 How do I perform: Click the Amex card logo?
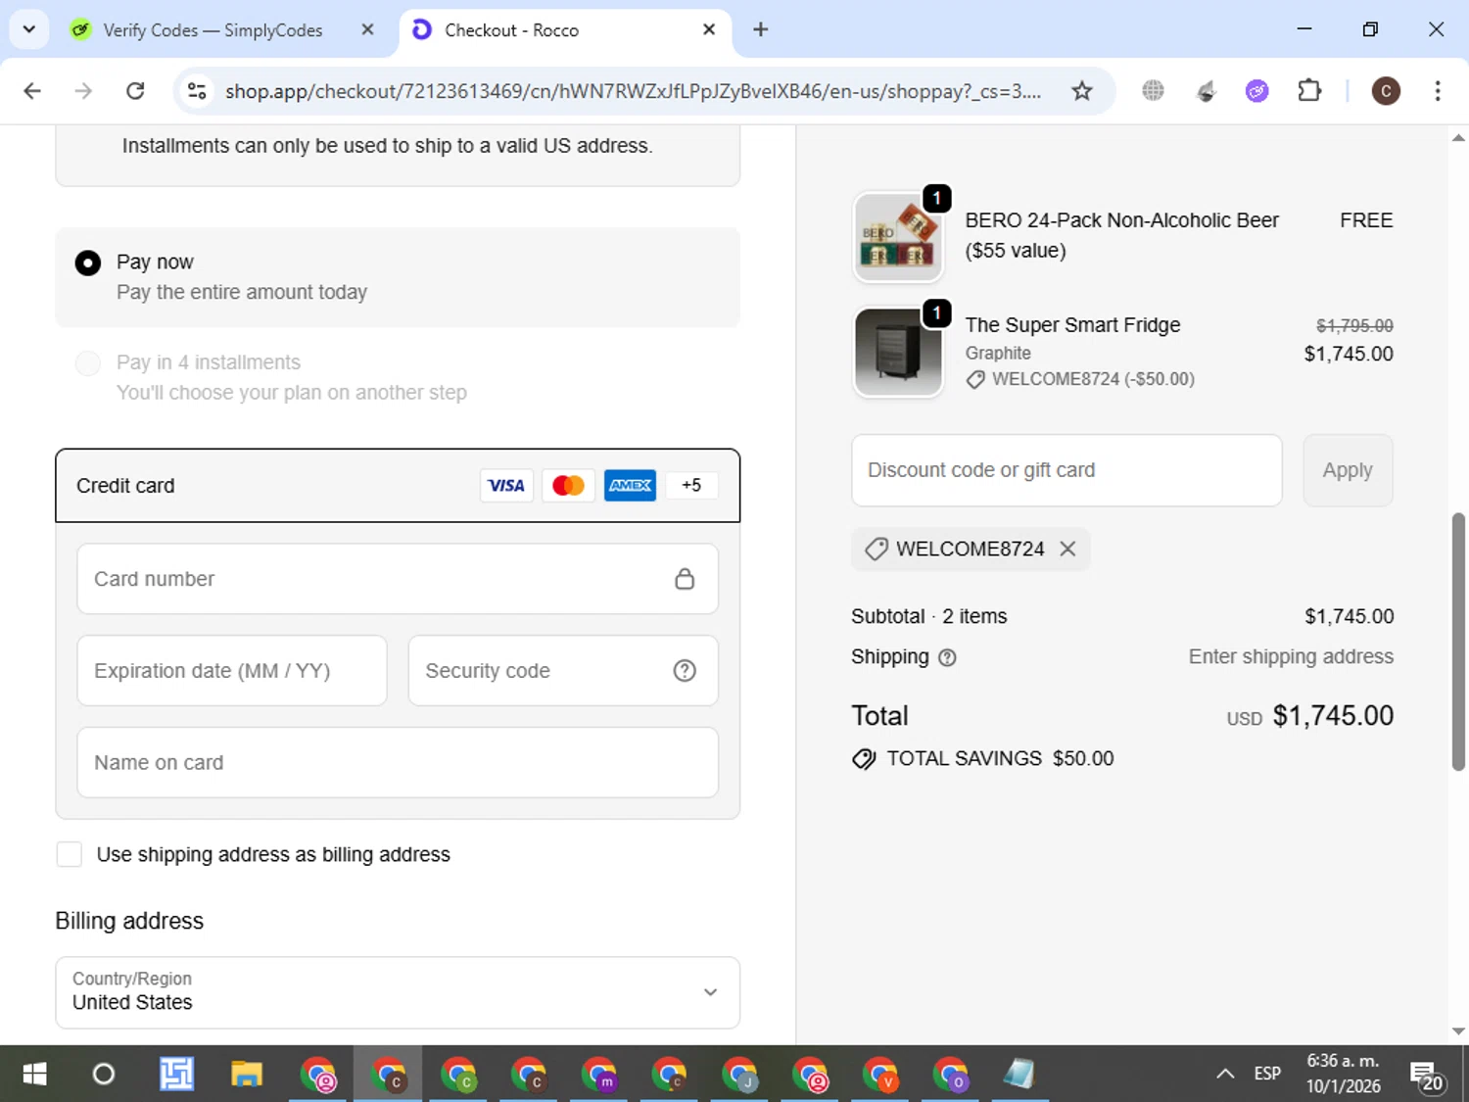click(x=630, y=486)
